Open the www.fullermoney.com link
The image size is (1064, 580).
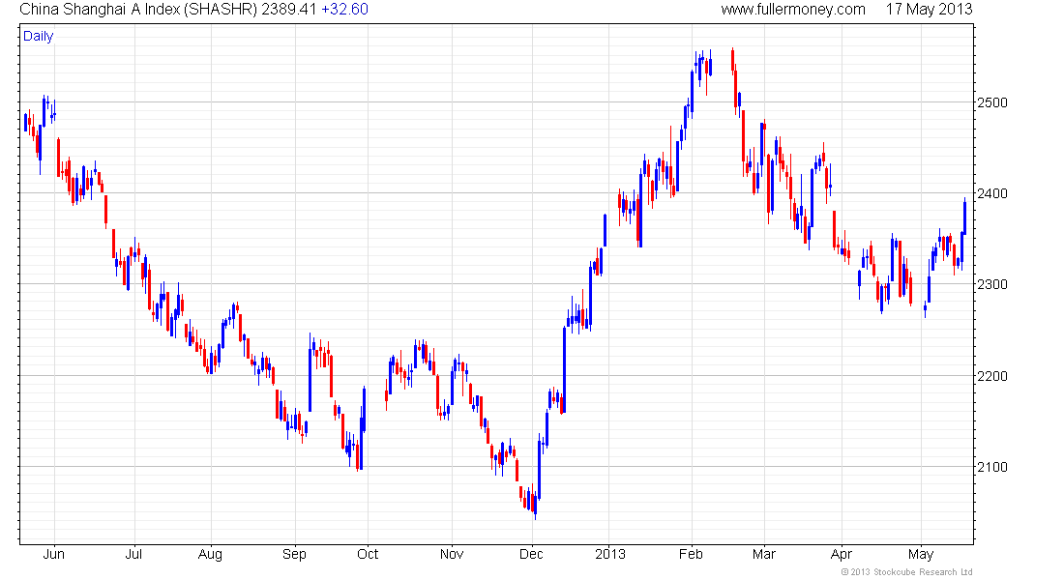[x=792, y=10]
